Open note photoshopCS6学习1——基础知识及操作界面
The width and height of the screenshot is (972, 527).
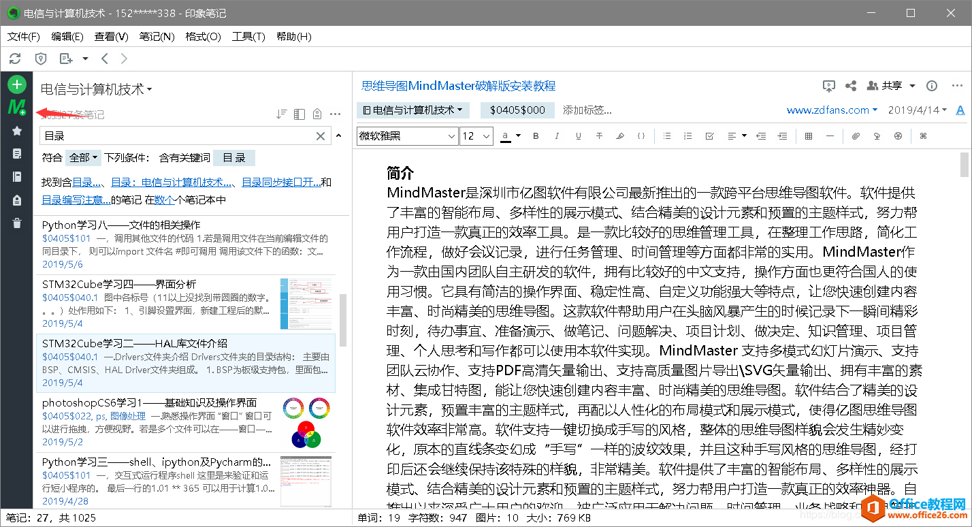(185, 422)
